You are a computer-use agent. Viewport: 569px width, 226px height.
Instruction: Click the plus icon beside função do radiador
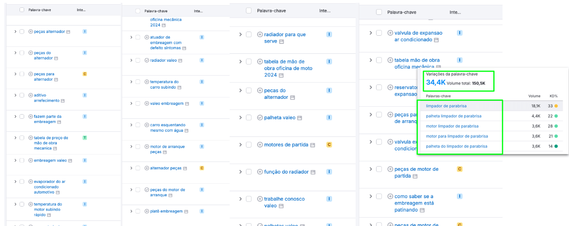pyautogui.click(x=260, y=172)
